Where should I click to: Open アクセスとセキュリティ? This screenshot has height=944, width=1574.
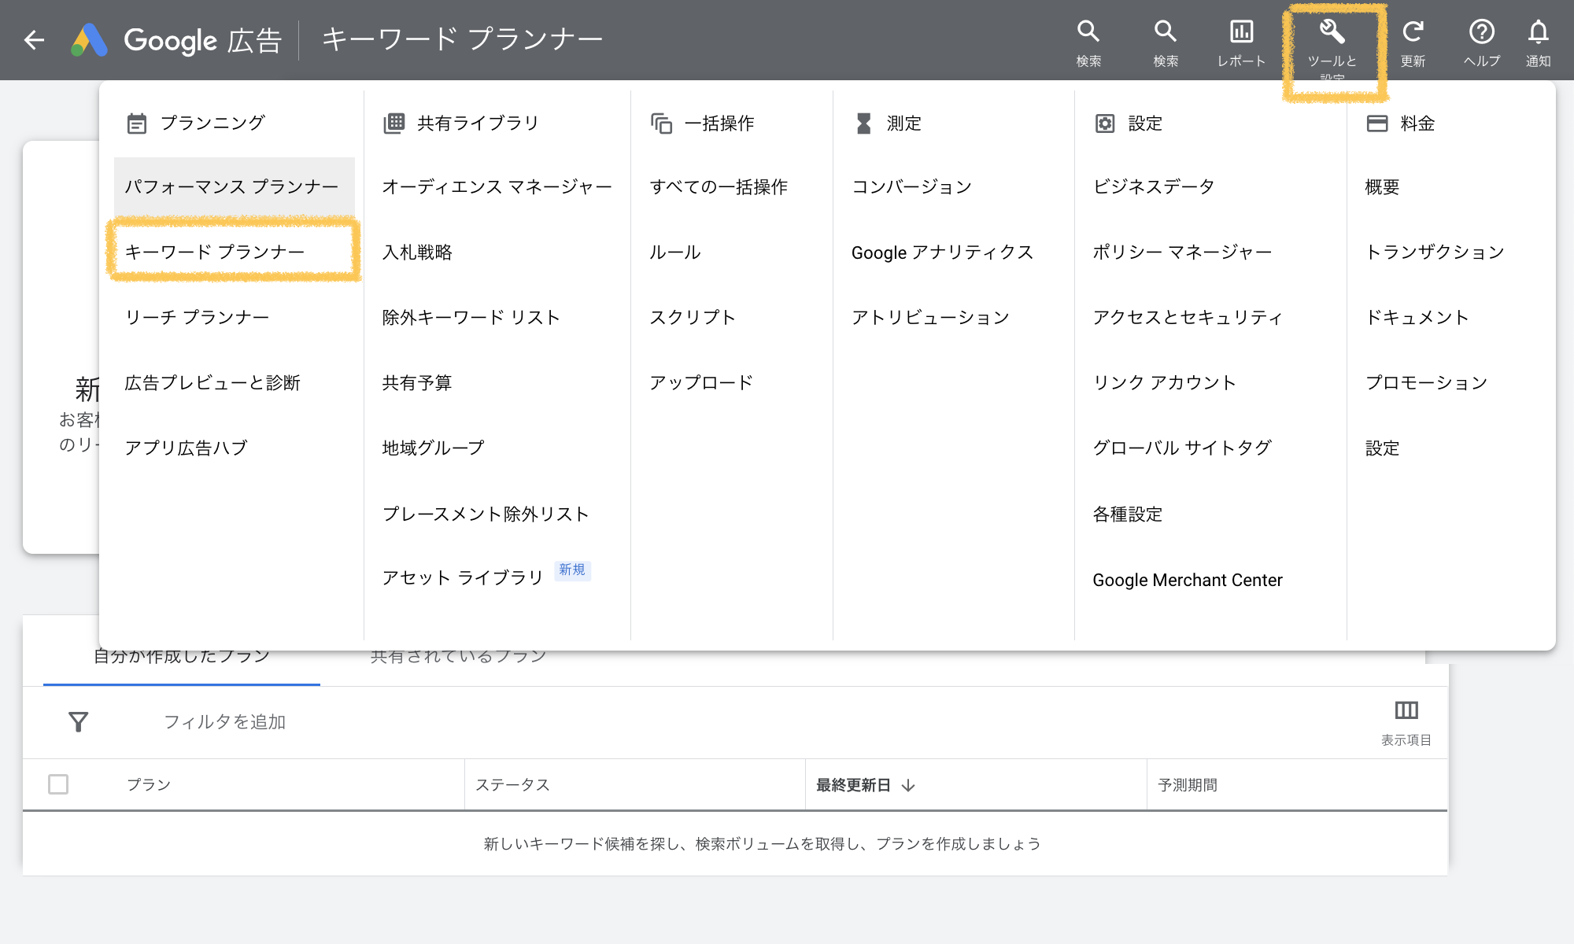[x=1188, y=317]
